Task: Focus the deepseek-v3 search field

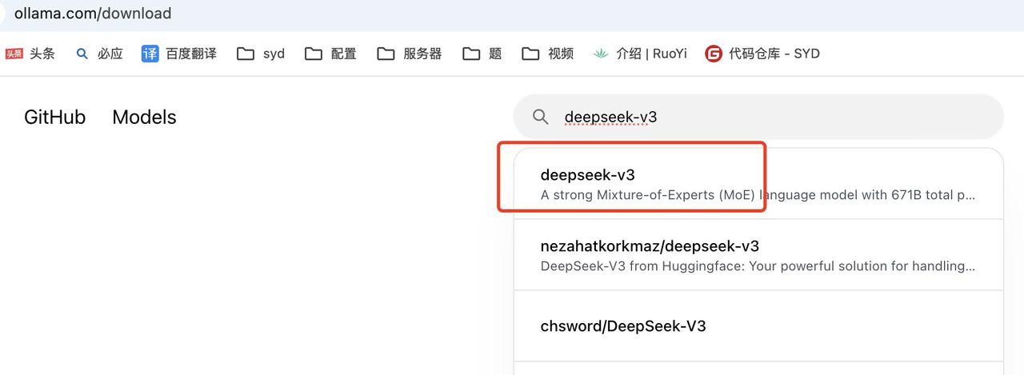Action: [x=758, y=117]
